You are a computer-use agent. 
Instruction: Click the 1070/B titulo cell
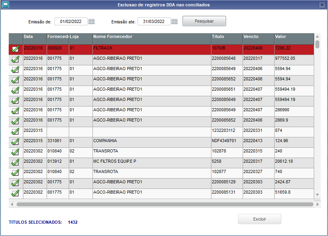pyautogui.click(x=227, y=49)
